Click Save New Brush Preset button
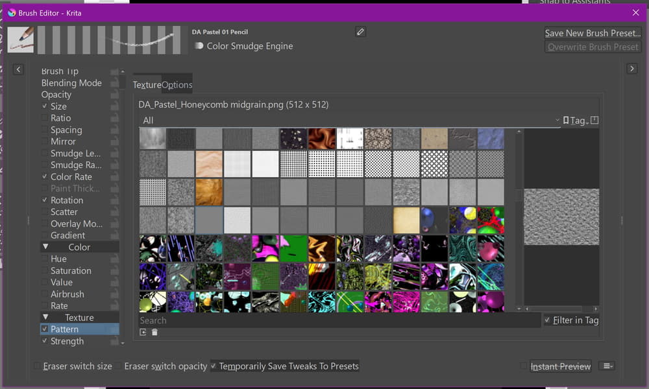 [593, 33]
